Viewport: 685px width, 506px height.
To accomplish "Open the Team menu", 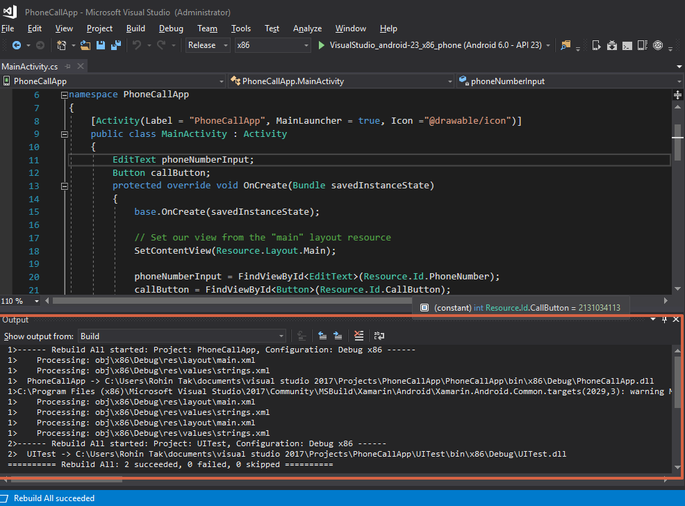I will tap(207, 28).
